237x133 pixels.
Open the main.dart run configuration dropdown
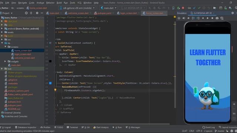pyautogui.click(x=109, y=8)
